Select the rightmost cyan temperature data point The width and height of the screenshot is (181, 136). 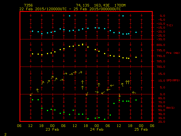(136, 32)
